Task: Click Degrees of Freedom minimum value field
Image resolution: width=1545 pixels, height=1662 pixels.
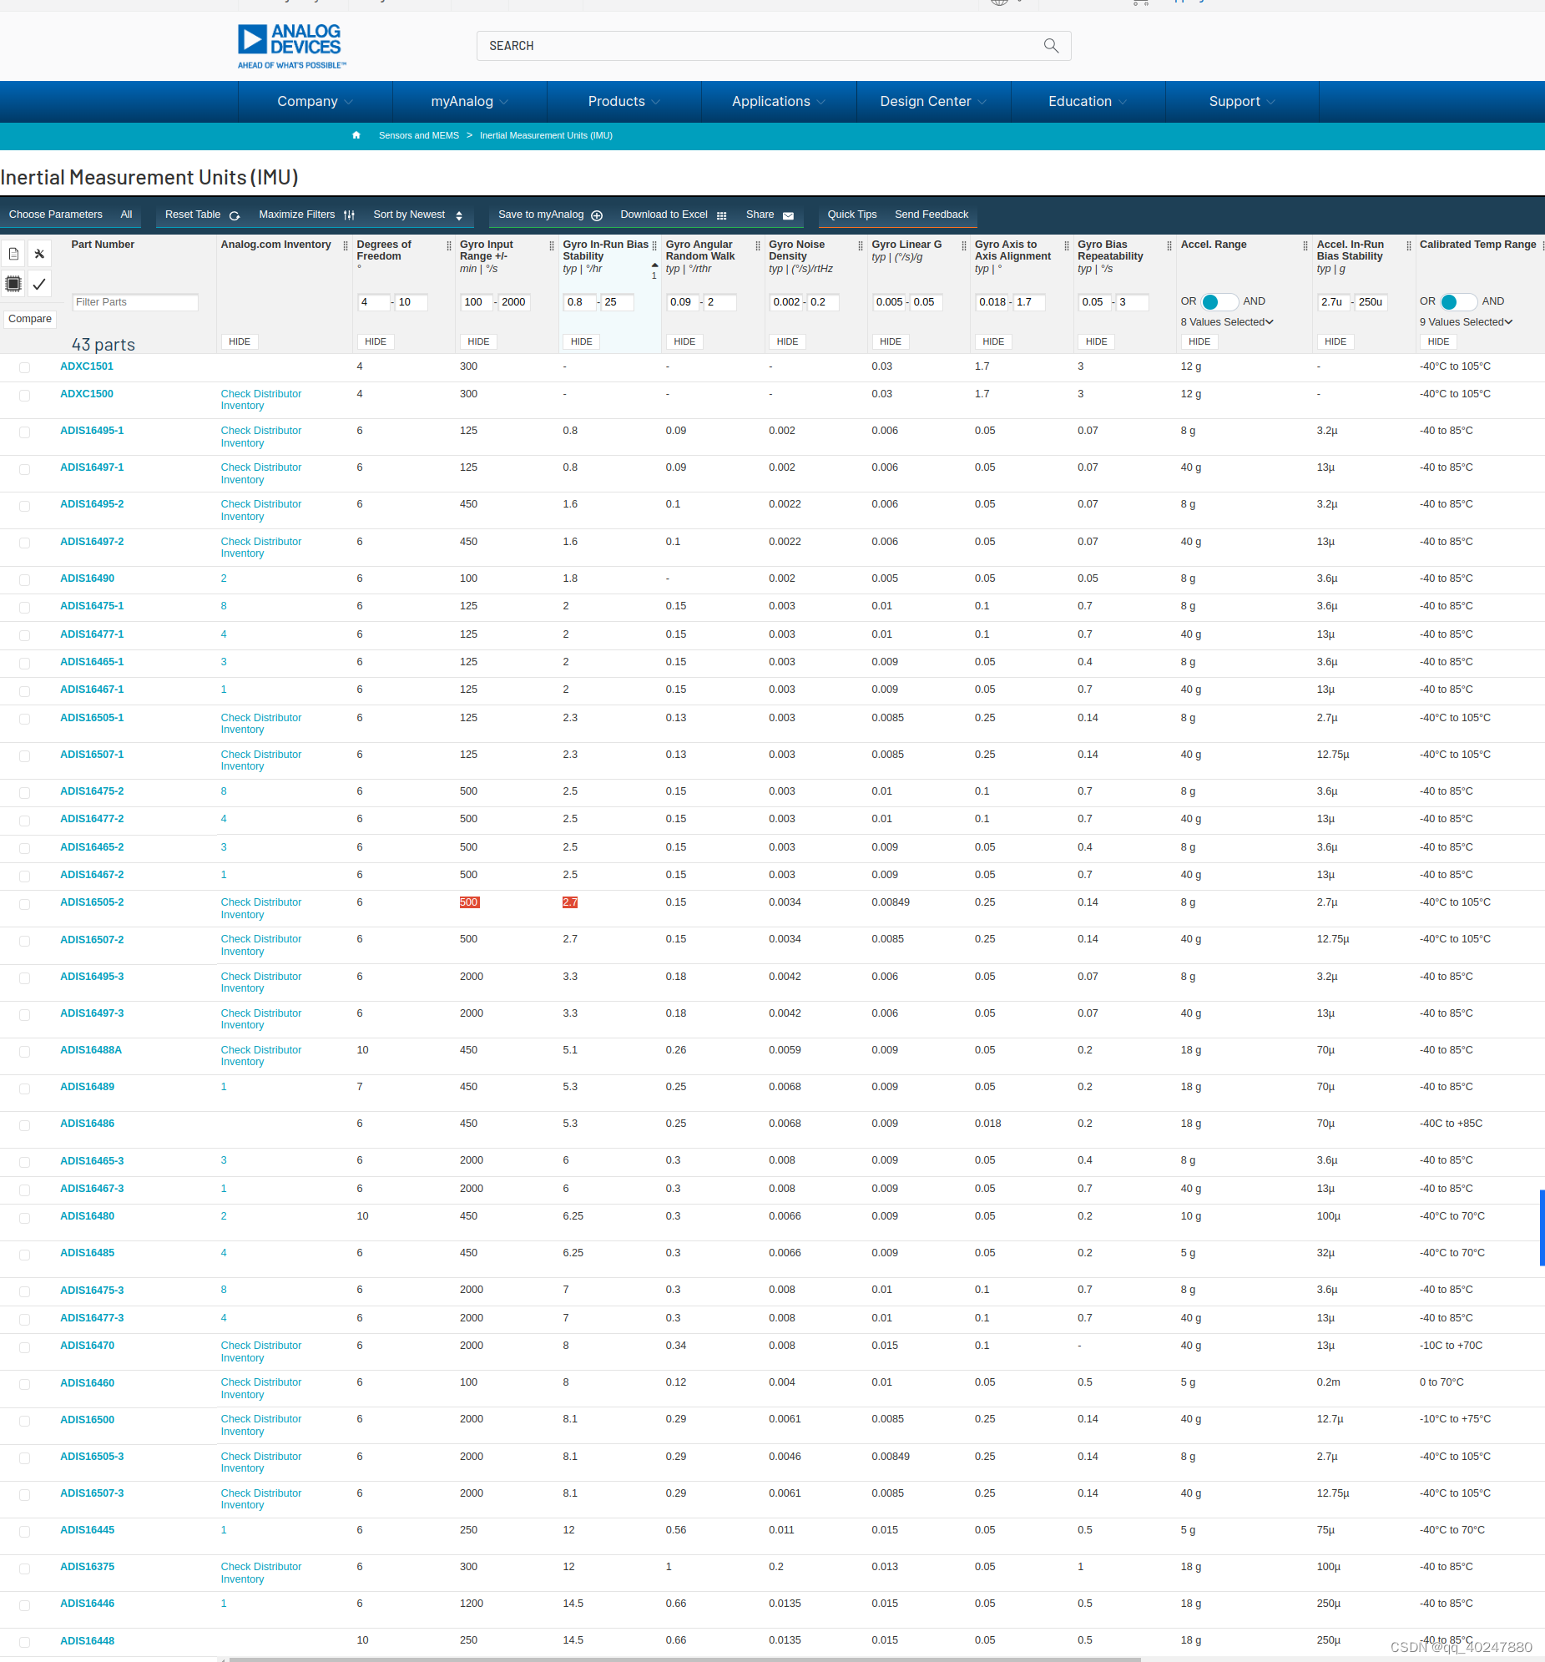Action: tap(373, 303)
